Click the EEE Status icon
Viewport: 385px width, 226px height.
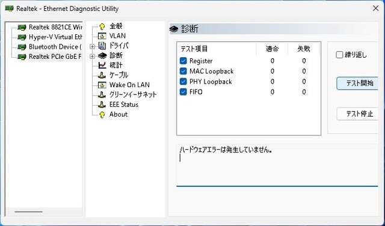point(102,105)
